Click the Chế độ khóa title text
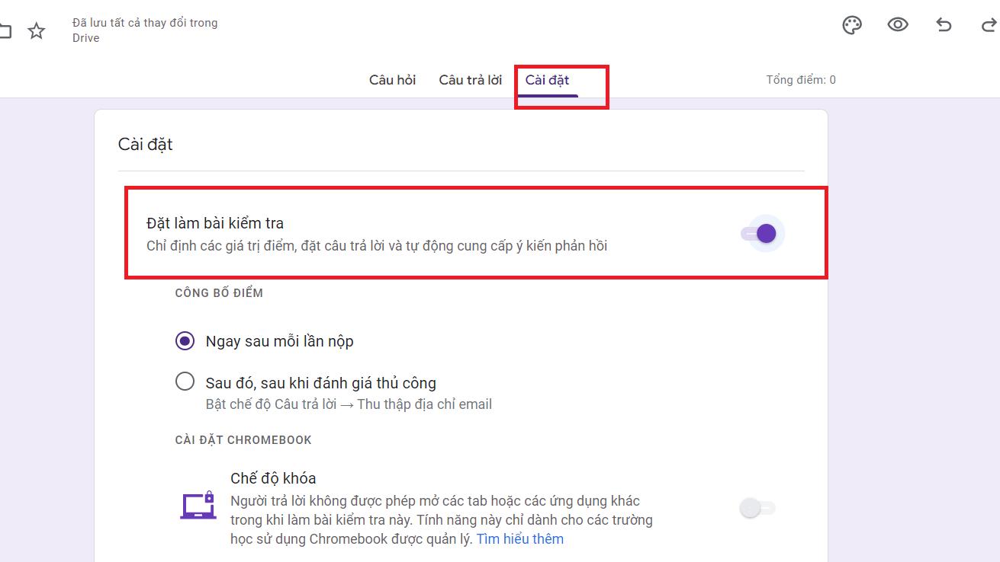This screenshot has width=1000, height=562. click(273, 478)
